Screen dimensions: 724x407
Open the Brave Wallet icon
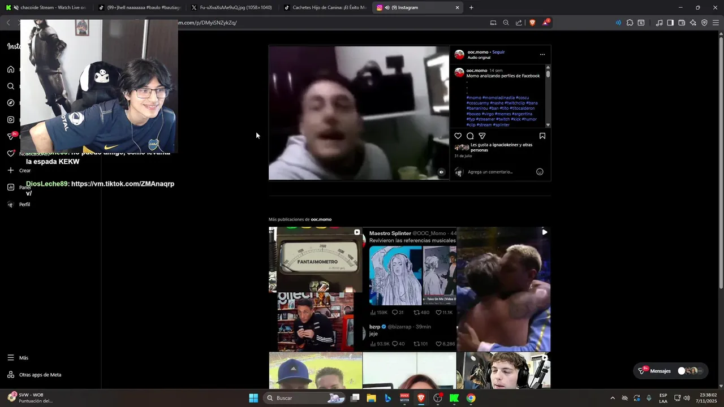tap(682, 23)
